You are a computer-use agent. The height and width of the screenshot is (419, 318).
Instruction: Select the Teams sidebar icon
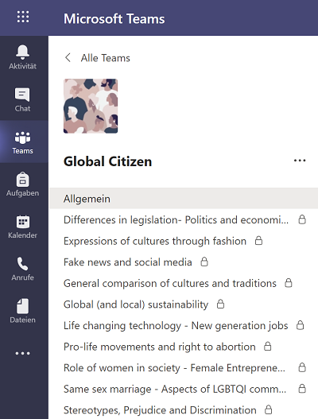point(23,138)
